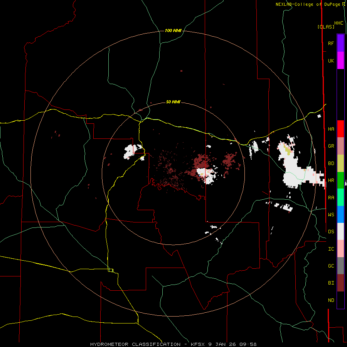347x347 pixels.
Task: Click the HA legend label
Action: coord(331,129)
